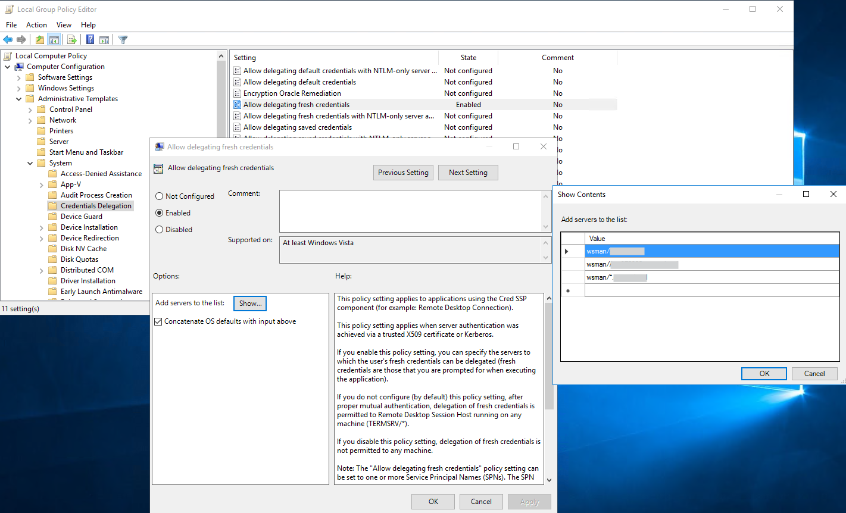The width and height of the screenshot is (846, 513).
Task: Open the File menu
Action: pyautogui.click(x=11, y=25)
